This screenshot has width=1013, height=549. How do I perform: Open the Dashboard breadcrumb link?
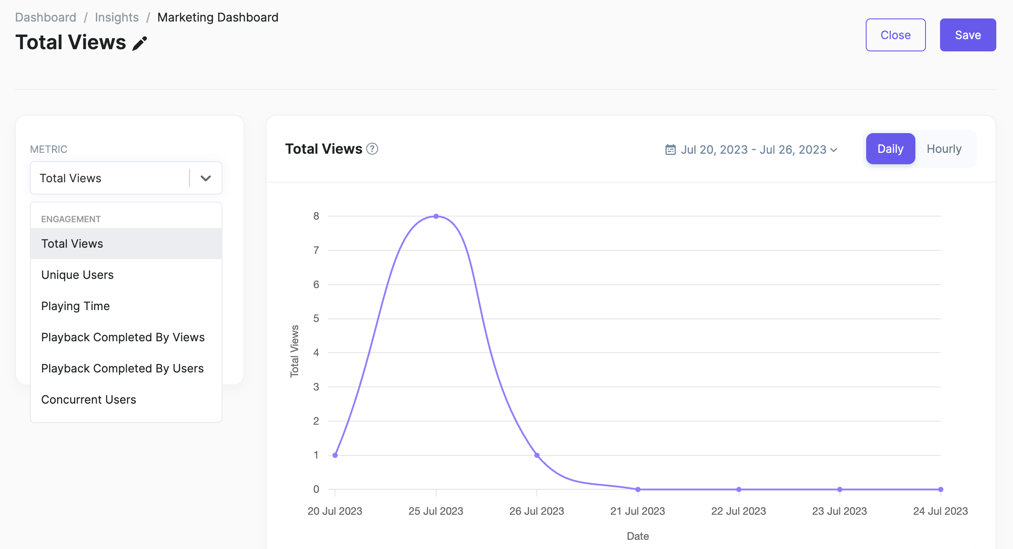(x=46, y=18)
